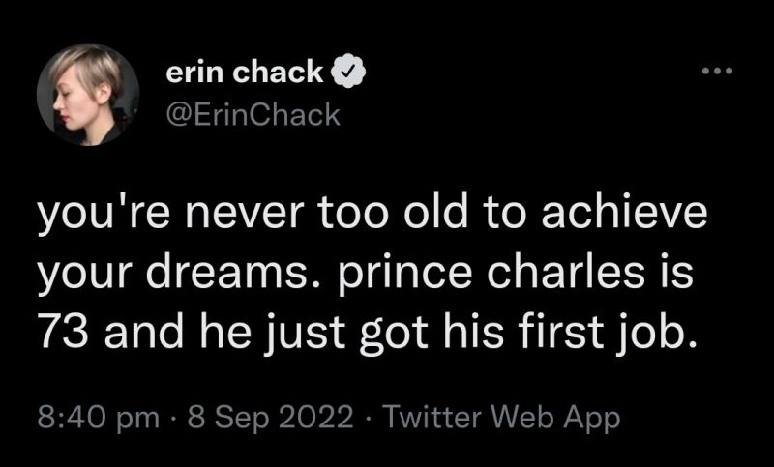Click the number 73 in the tweet

coord(66,331)
